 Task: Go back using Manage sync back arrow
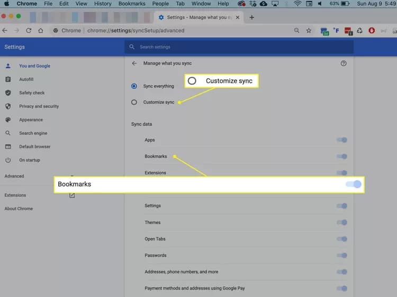[x=134, y=63]
